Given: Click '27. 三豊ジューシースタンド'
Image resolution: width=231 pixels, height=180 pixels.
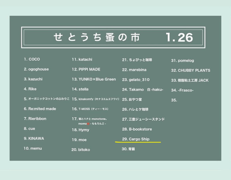Looking at the screenshot, I should 143,119.
